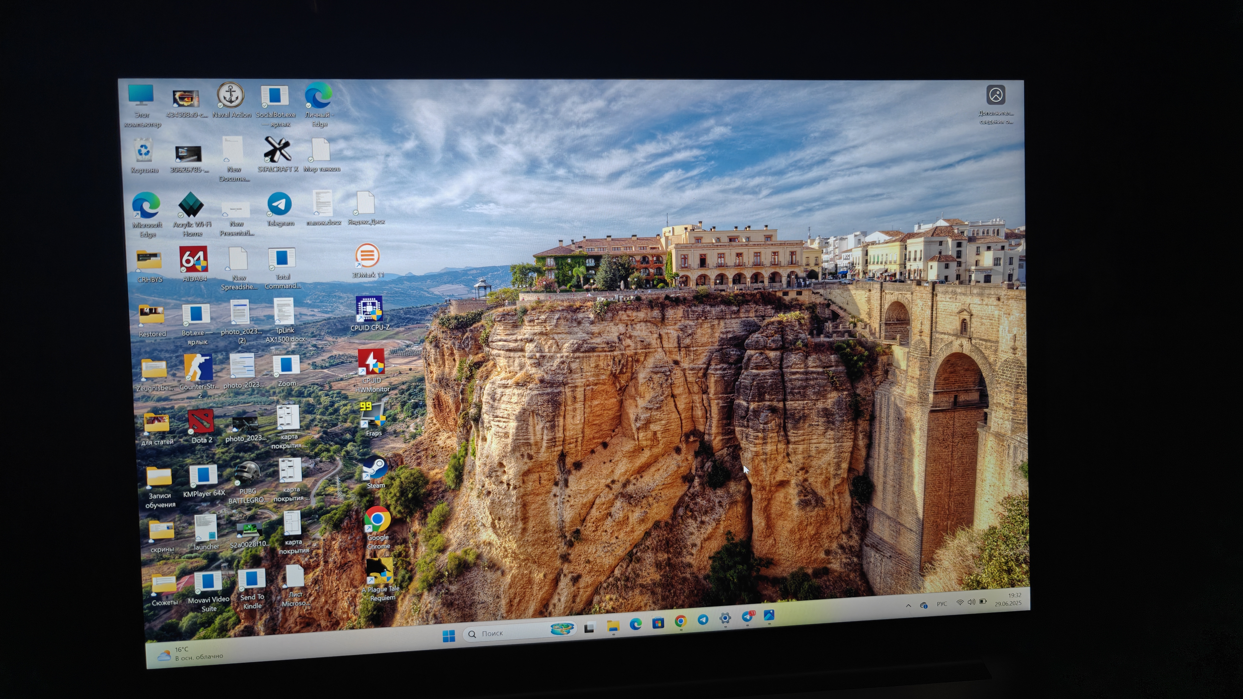Open the Fraps shortcut
The image size is (1243, 699).
coord(373,419)
